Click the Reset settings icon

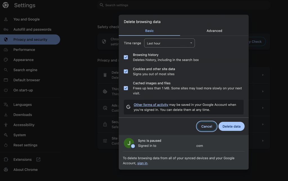point(6,145)
